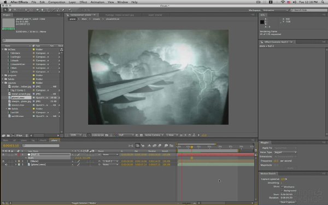Select the Zoom magnifier tool in toolbar

15,10
